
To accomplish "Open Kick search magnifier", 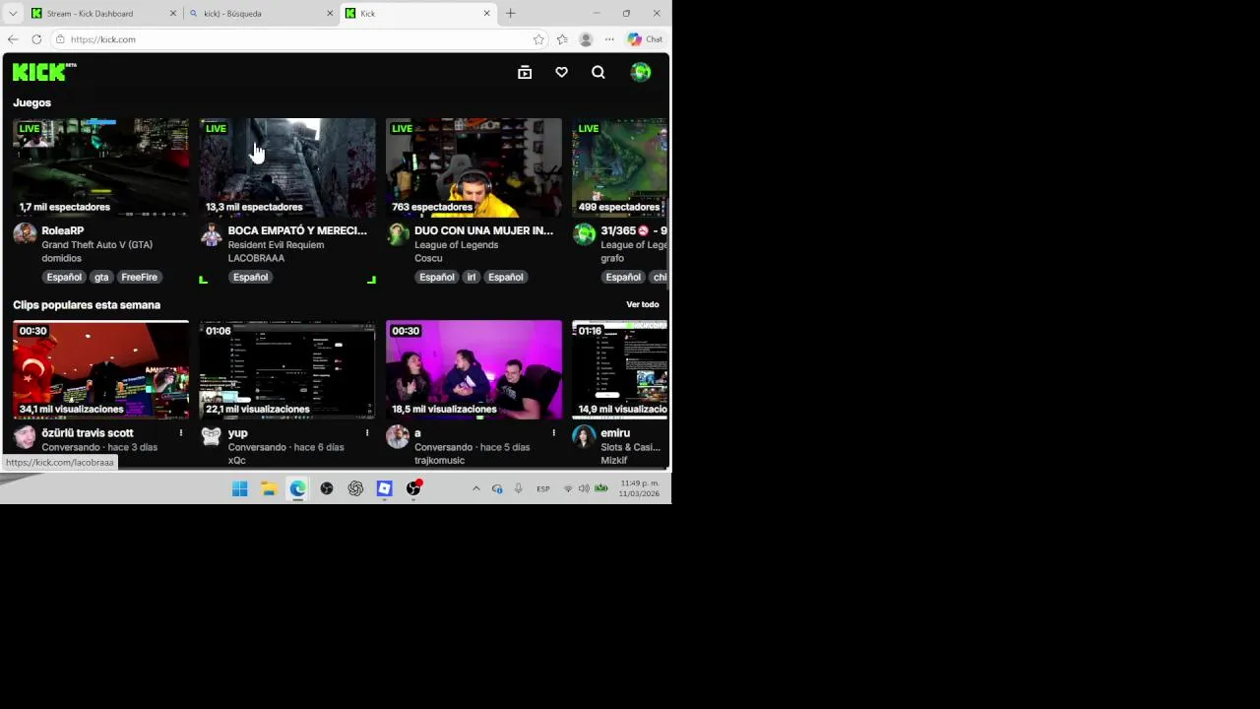I will (x=598, y=72).
